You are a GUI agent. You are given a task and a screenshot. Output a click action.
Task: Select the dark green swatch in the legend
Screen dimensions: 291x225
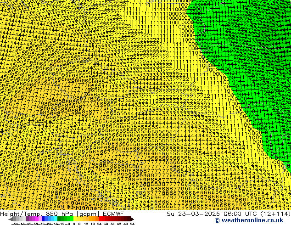[59, 219]
